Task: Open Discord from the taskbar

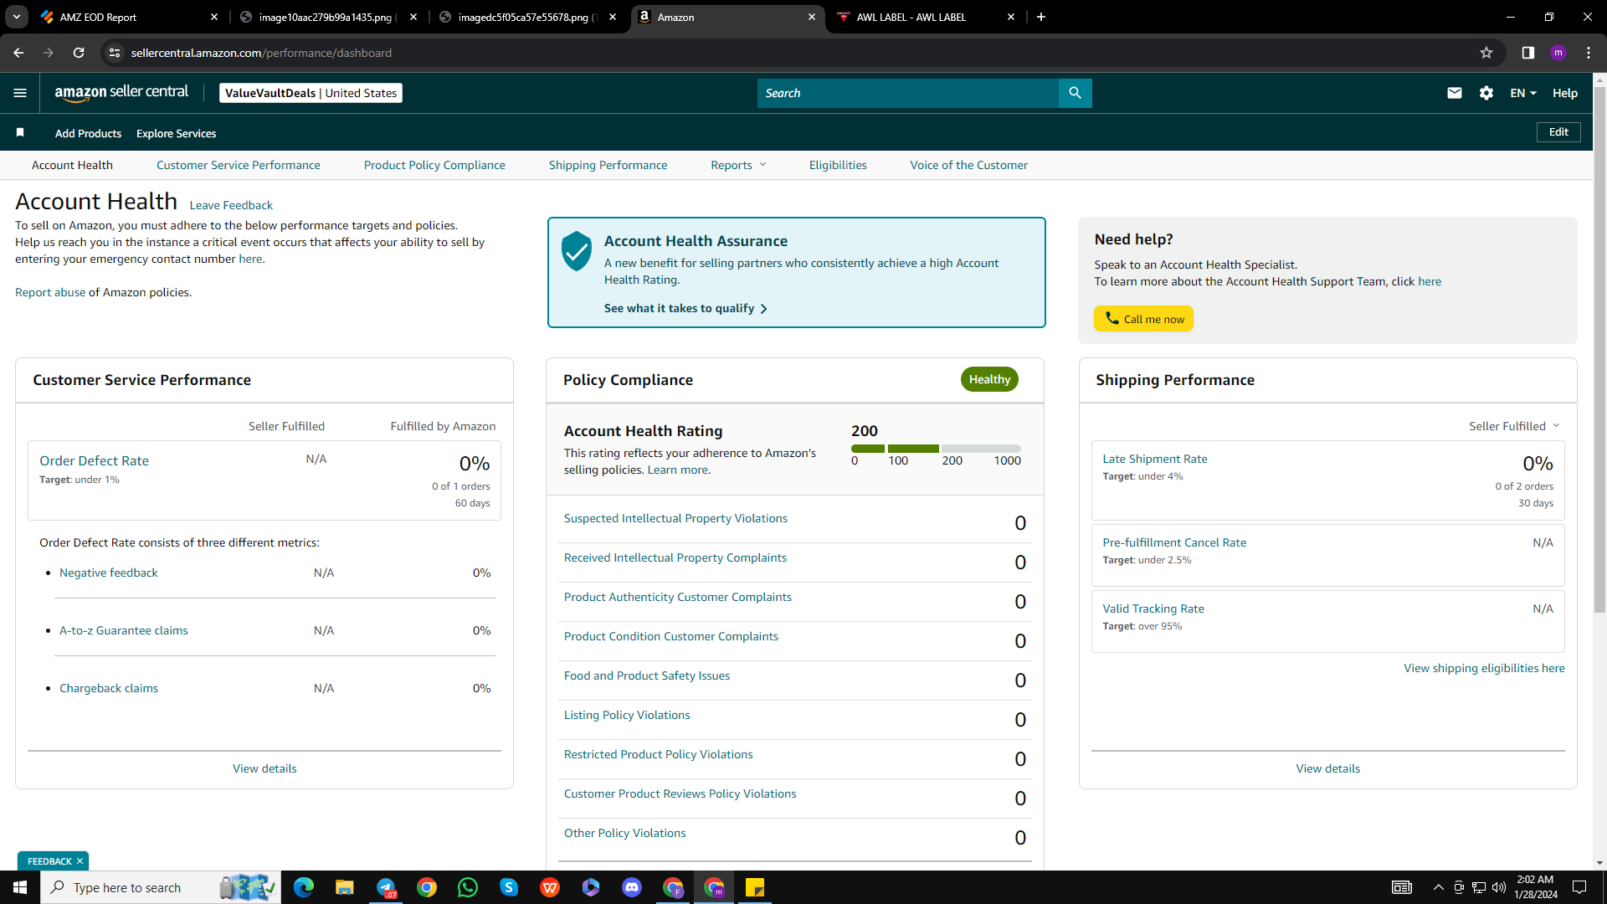Action: [x=632, y=887]
